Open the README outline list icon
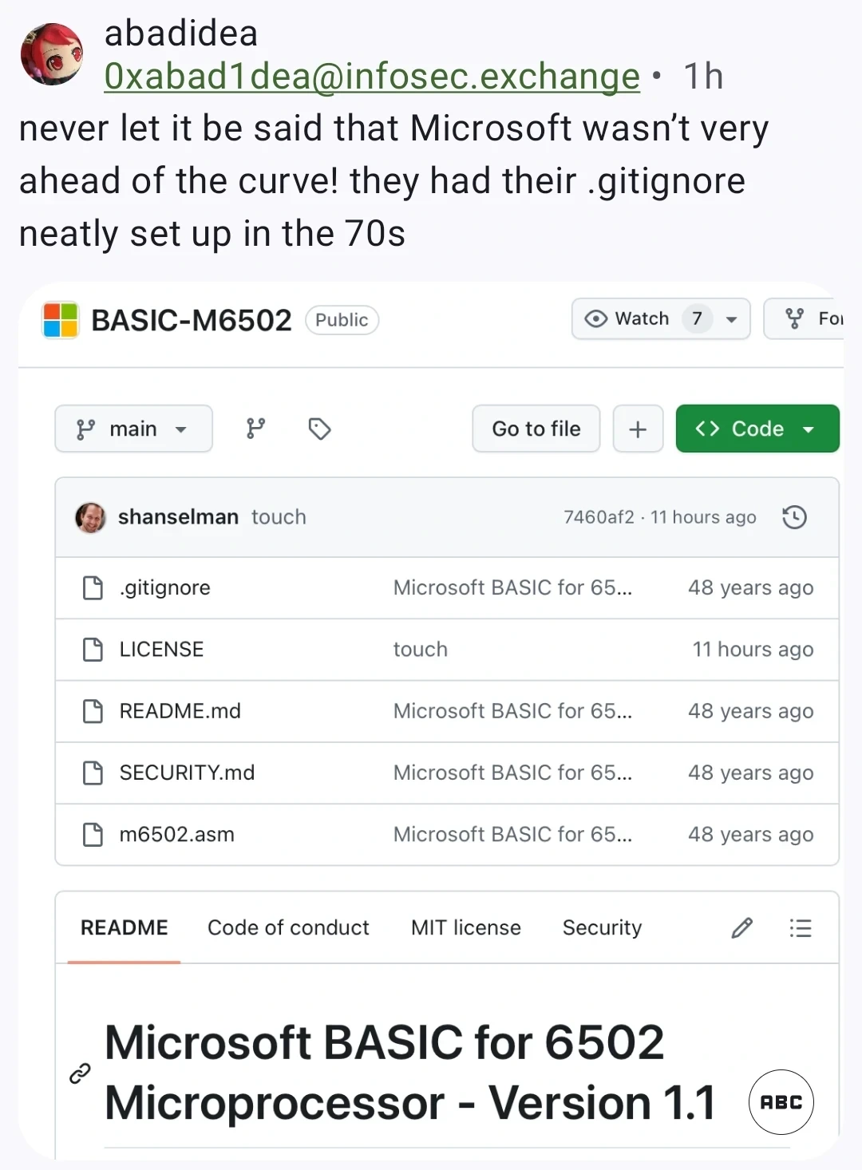The height and width of the screenshot is (1170, 862). click(800, 927)
